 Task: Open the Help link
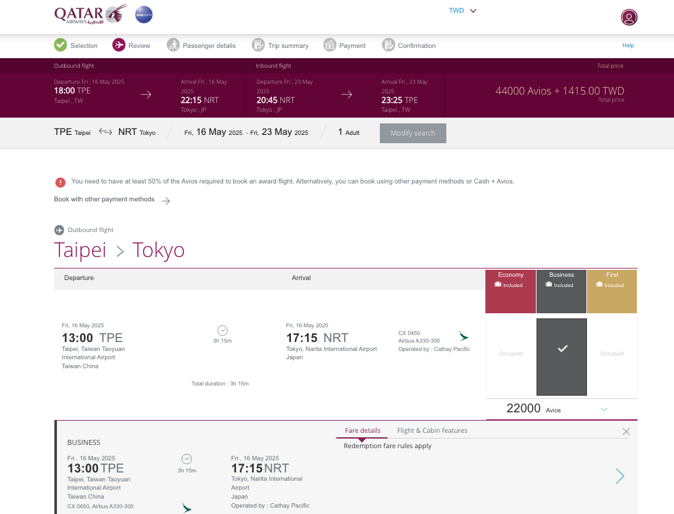[x=628, y=45]
